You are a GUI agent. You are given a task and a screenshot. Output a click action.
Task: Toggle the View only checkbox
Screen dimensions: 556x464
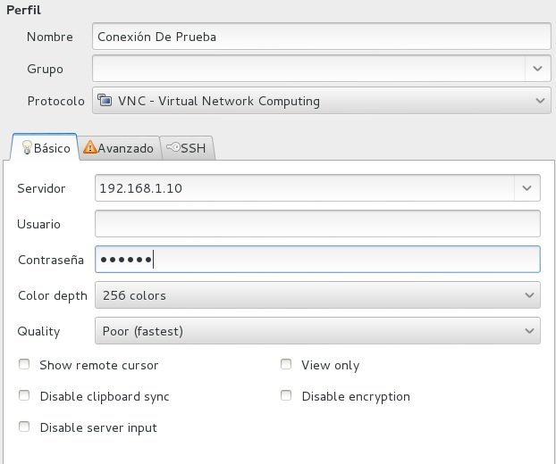pyautogui.click(x=286, y=365)
